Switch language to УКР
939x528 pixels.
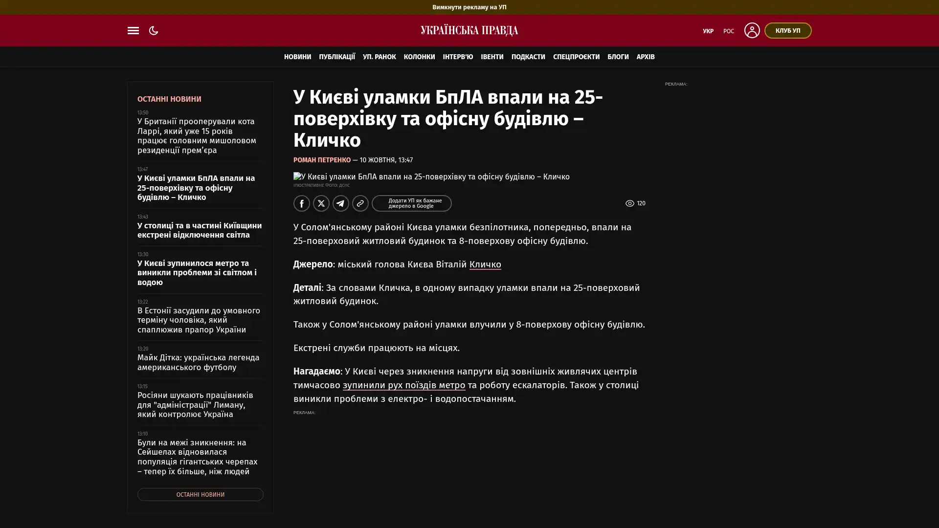click(708, 31)
